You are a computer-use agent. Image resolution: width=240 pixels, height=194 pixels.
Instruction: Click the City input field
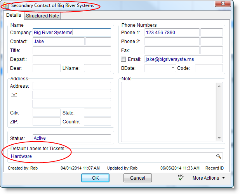pos(46,113)
